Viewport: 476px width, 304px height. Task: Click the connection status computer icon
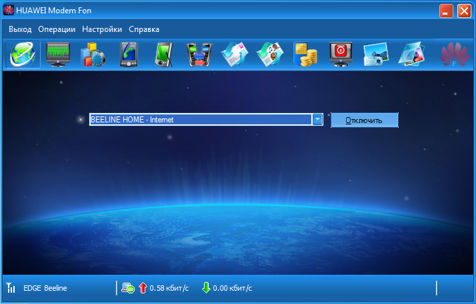click(x=128, y=288)
